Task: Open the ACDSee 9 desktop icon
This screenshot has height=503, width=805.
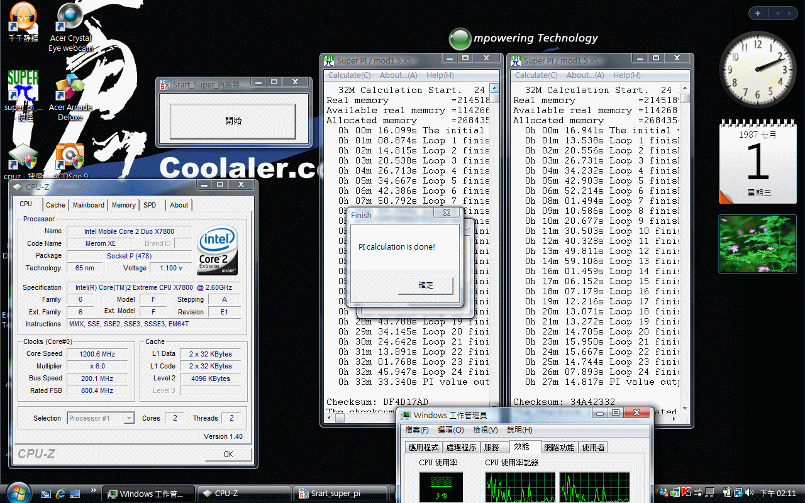Action: (x=70, y=161)
